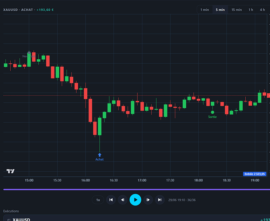The height and width of the screenshot is (221, 270).
Task: Click the Entrée 2 323,05 price label
Action: [x=255, y=174]
